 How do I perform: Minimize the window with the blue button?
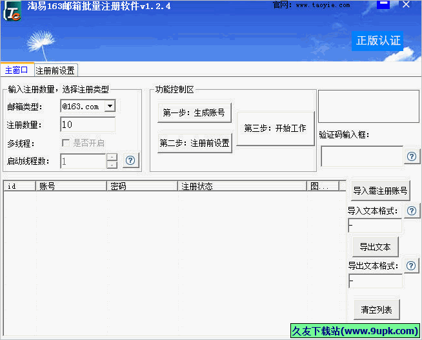[x=383, y=5]
